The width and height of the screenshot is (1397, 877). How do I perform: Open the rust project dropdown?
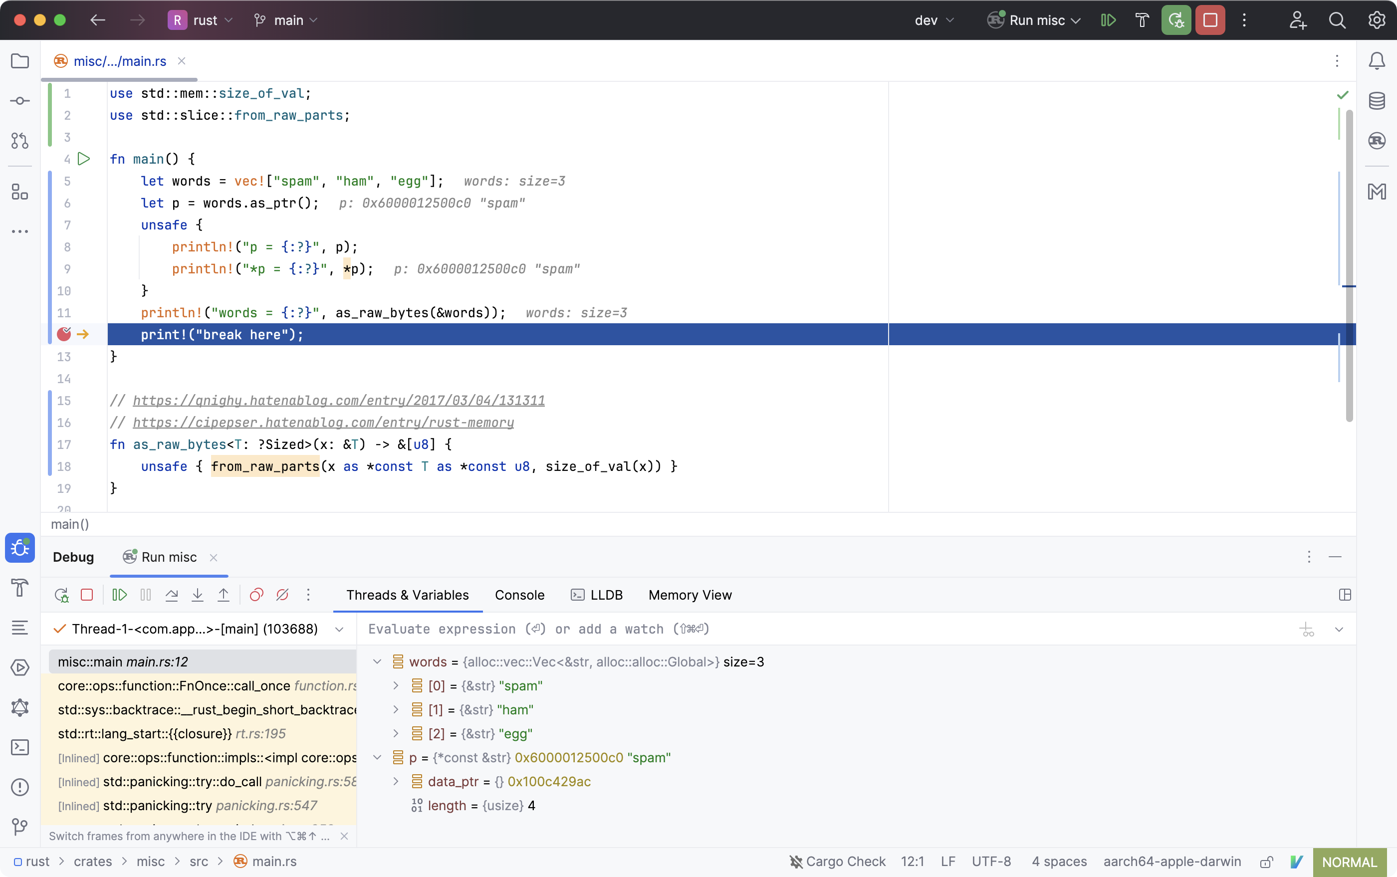tap(201, 20)
